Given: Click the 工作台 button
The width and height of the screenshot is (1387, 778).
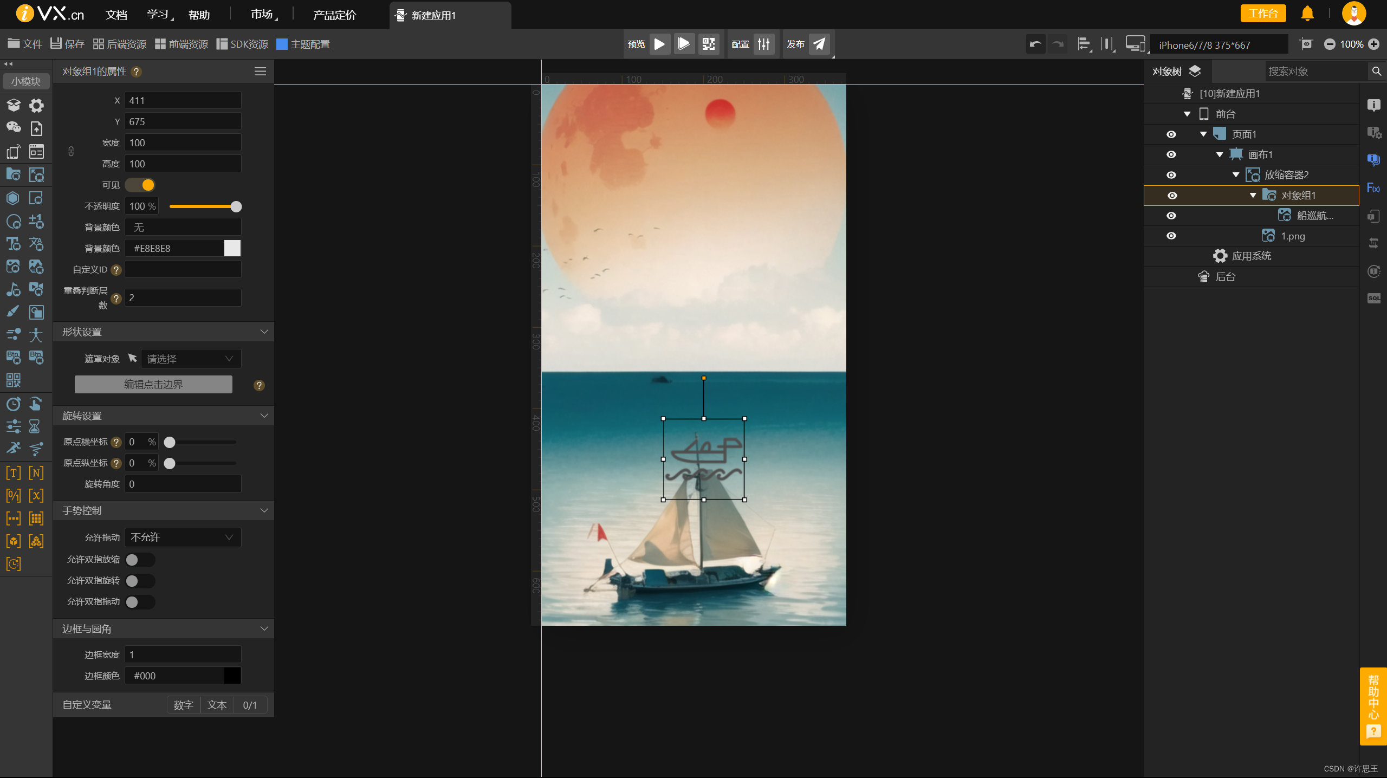Looking at the screenshot, I should [1263, 14].
